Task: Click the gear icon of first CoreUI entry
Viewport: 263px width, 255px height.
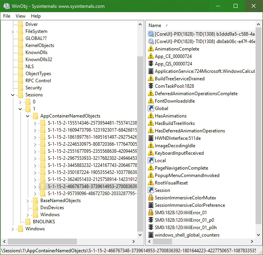Action: [x=151, y=34]
